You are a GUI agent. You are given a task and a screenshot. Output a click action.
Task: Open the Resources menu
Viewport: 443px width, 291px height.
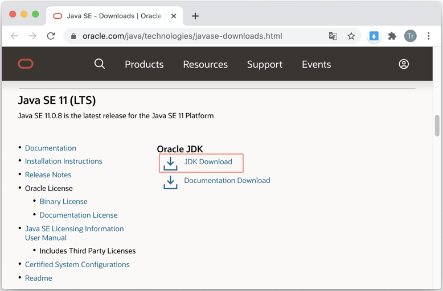[206, 64]
